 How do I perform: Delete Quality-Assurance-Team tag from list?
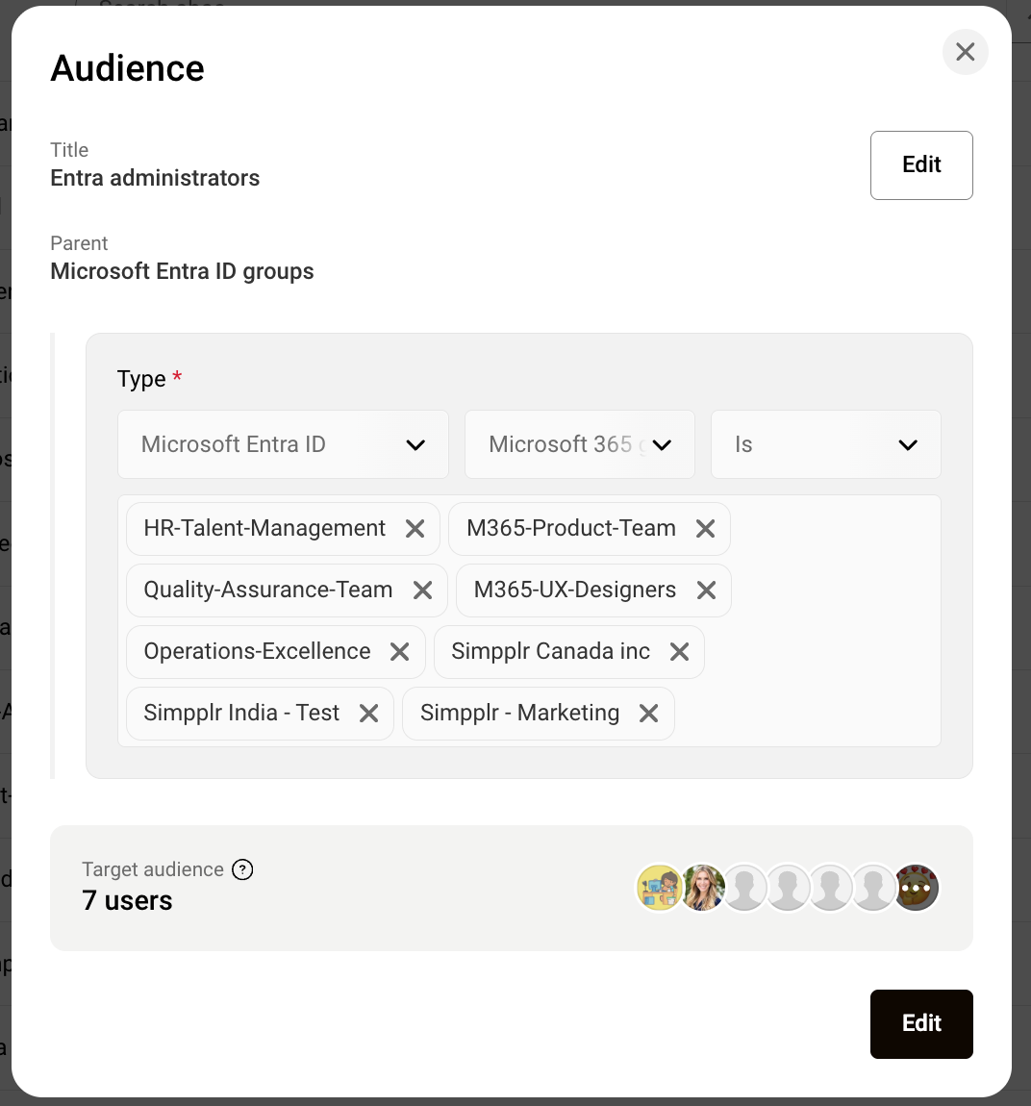[422, 591]
